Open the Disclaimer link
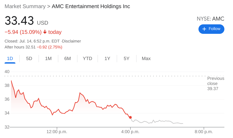This screenshot has width=233, height=138. point(71,41)
